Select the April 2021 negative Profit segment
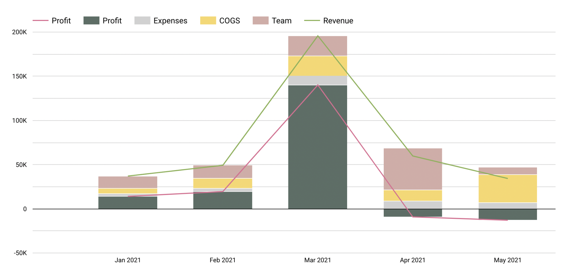 click(x=413, y=213)
